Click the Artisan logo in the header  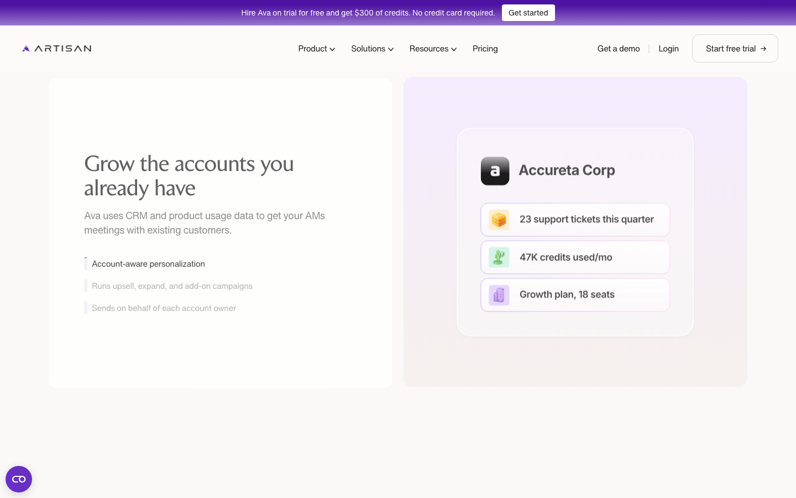pos(56,49)
